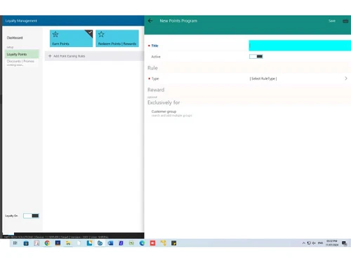The image size is (351, 263).
Task: Toggle the Active switch
Action: point(256,56)
